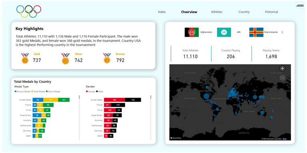Switch to the Athletes tab

pos(217,12)
